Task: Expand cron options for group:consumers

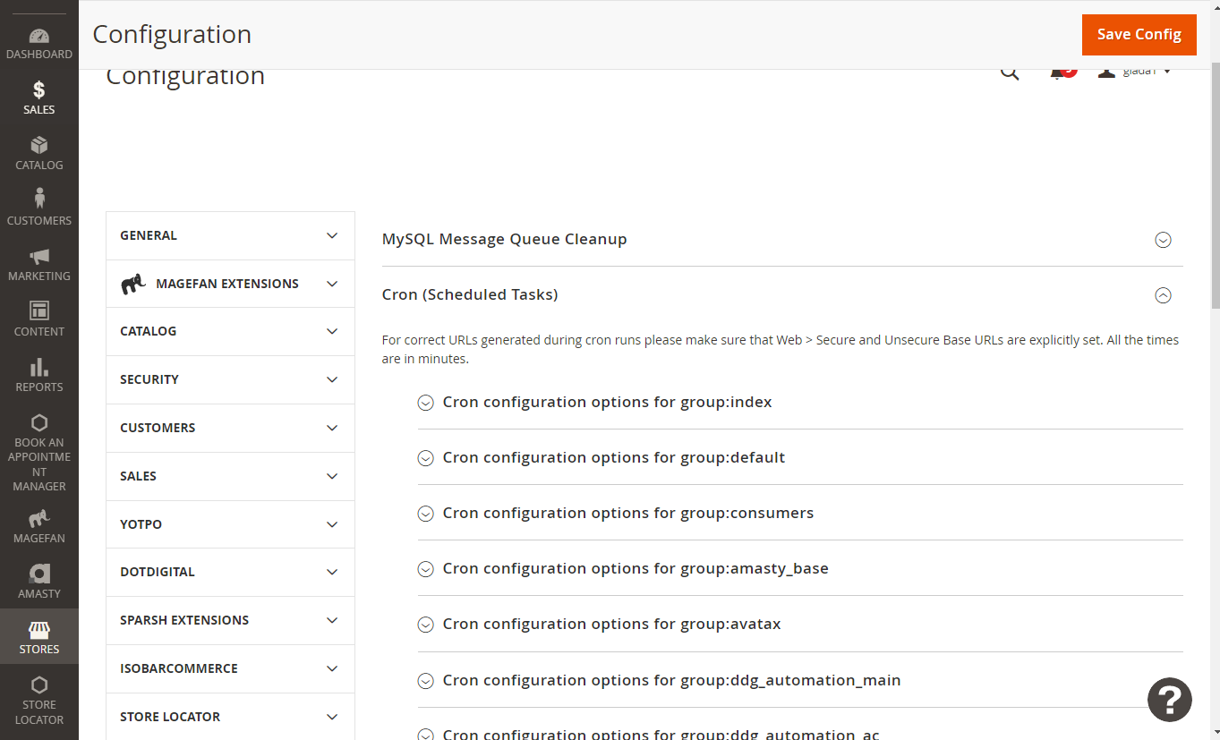Action: click(x=800, y=513)
